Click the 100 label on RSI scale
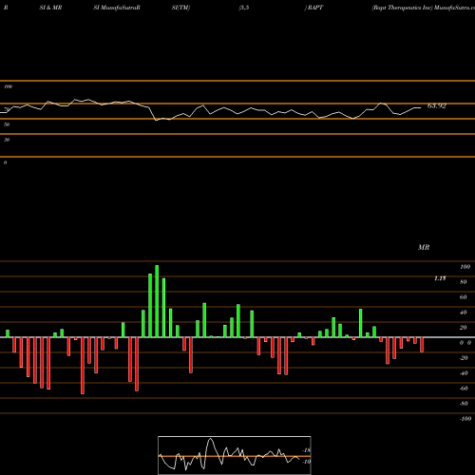The height and width of the screenshot is (475, 475). coord(9,86)
